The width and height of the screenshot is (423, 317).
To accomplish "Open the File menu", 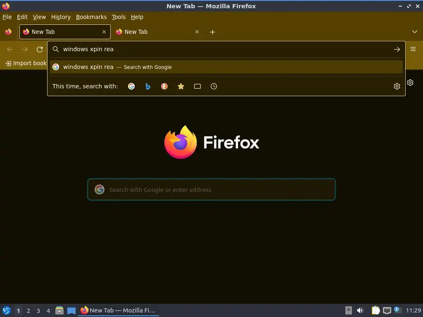I will tap(7, 17).
